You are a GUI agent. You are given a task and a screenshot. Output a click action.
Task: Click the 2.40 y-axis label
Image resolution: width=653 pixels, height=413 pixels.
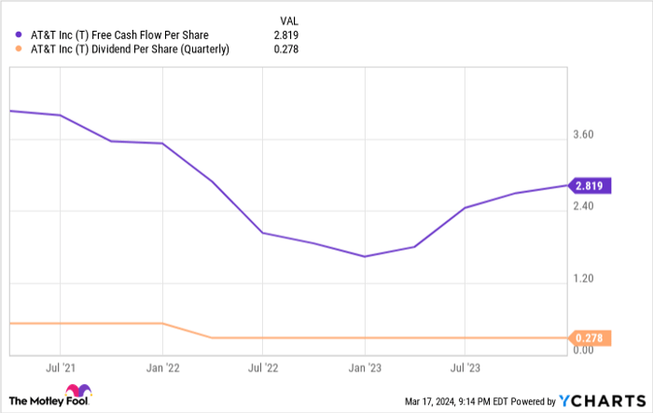(x=584, y=207)
